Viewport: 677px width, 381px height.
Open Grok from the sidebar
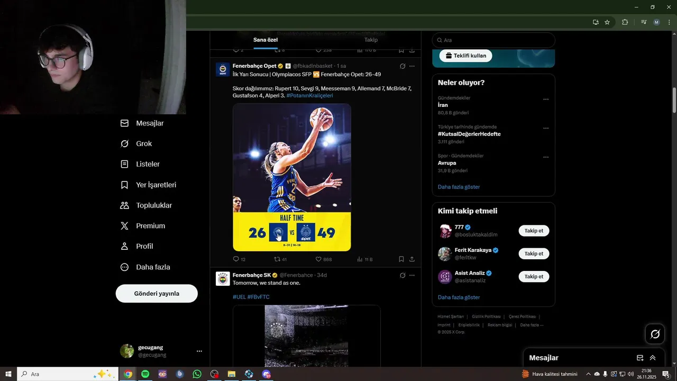point(136,144)
